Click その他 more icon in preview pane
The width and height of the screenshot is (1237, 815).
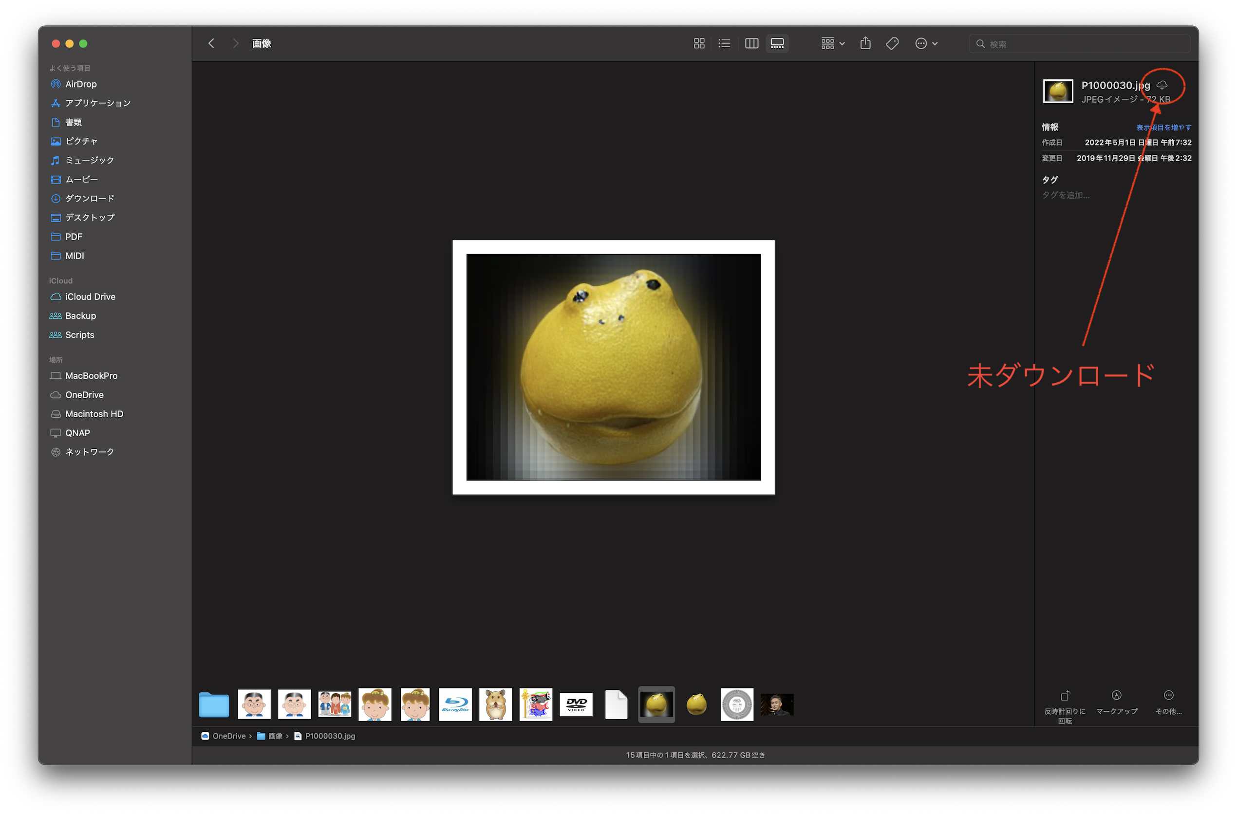[x=1168, y=695]
